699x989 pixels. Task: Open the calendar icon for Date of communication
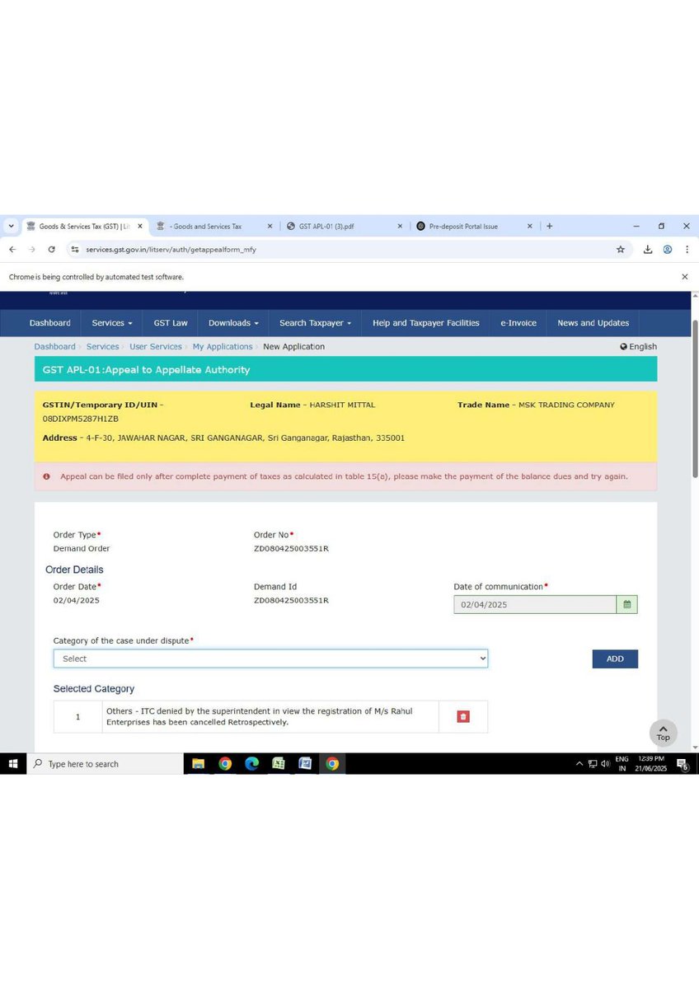click(627, 604)
